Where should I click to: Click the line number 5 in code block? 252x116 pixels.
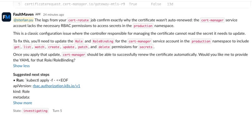19,4
